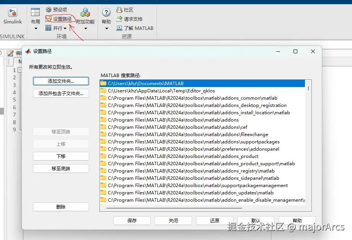Open Simulink from the toolstrip
352x240 pixels.
[12, 16]
